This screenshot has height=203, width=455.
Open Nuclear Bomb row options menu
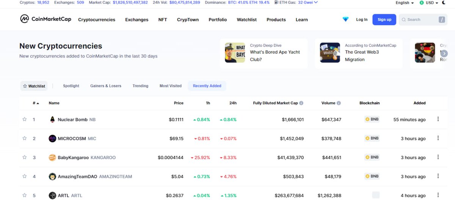pyautogui.click(x=438, y=119)
